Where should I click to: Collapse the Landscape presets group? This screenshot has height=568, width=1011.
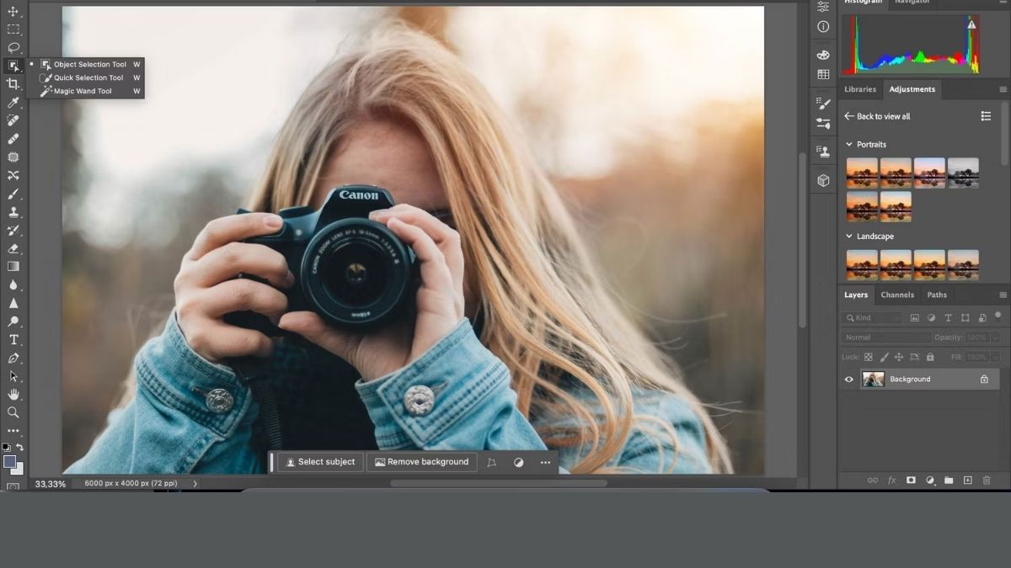tap(848, 236)
